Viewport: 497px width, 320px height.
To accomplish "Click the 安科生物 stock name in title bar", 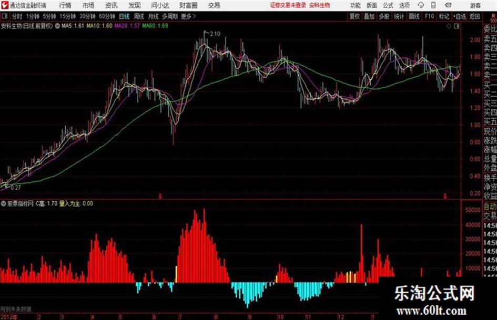I will click(320, 5).
